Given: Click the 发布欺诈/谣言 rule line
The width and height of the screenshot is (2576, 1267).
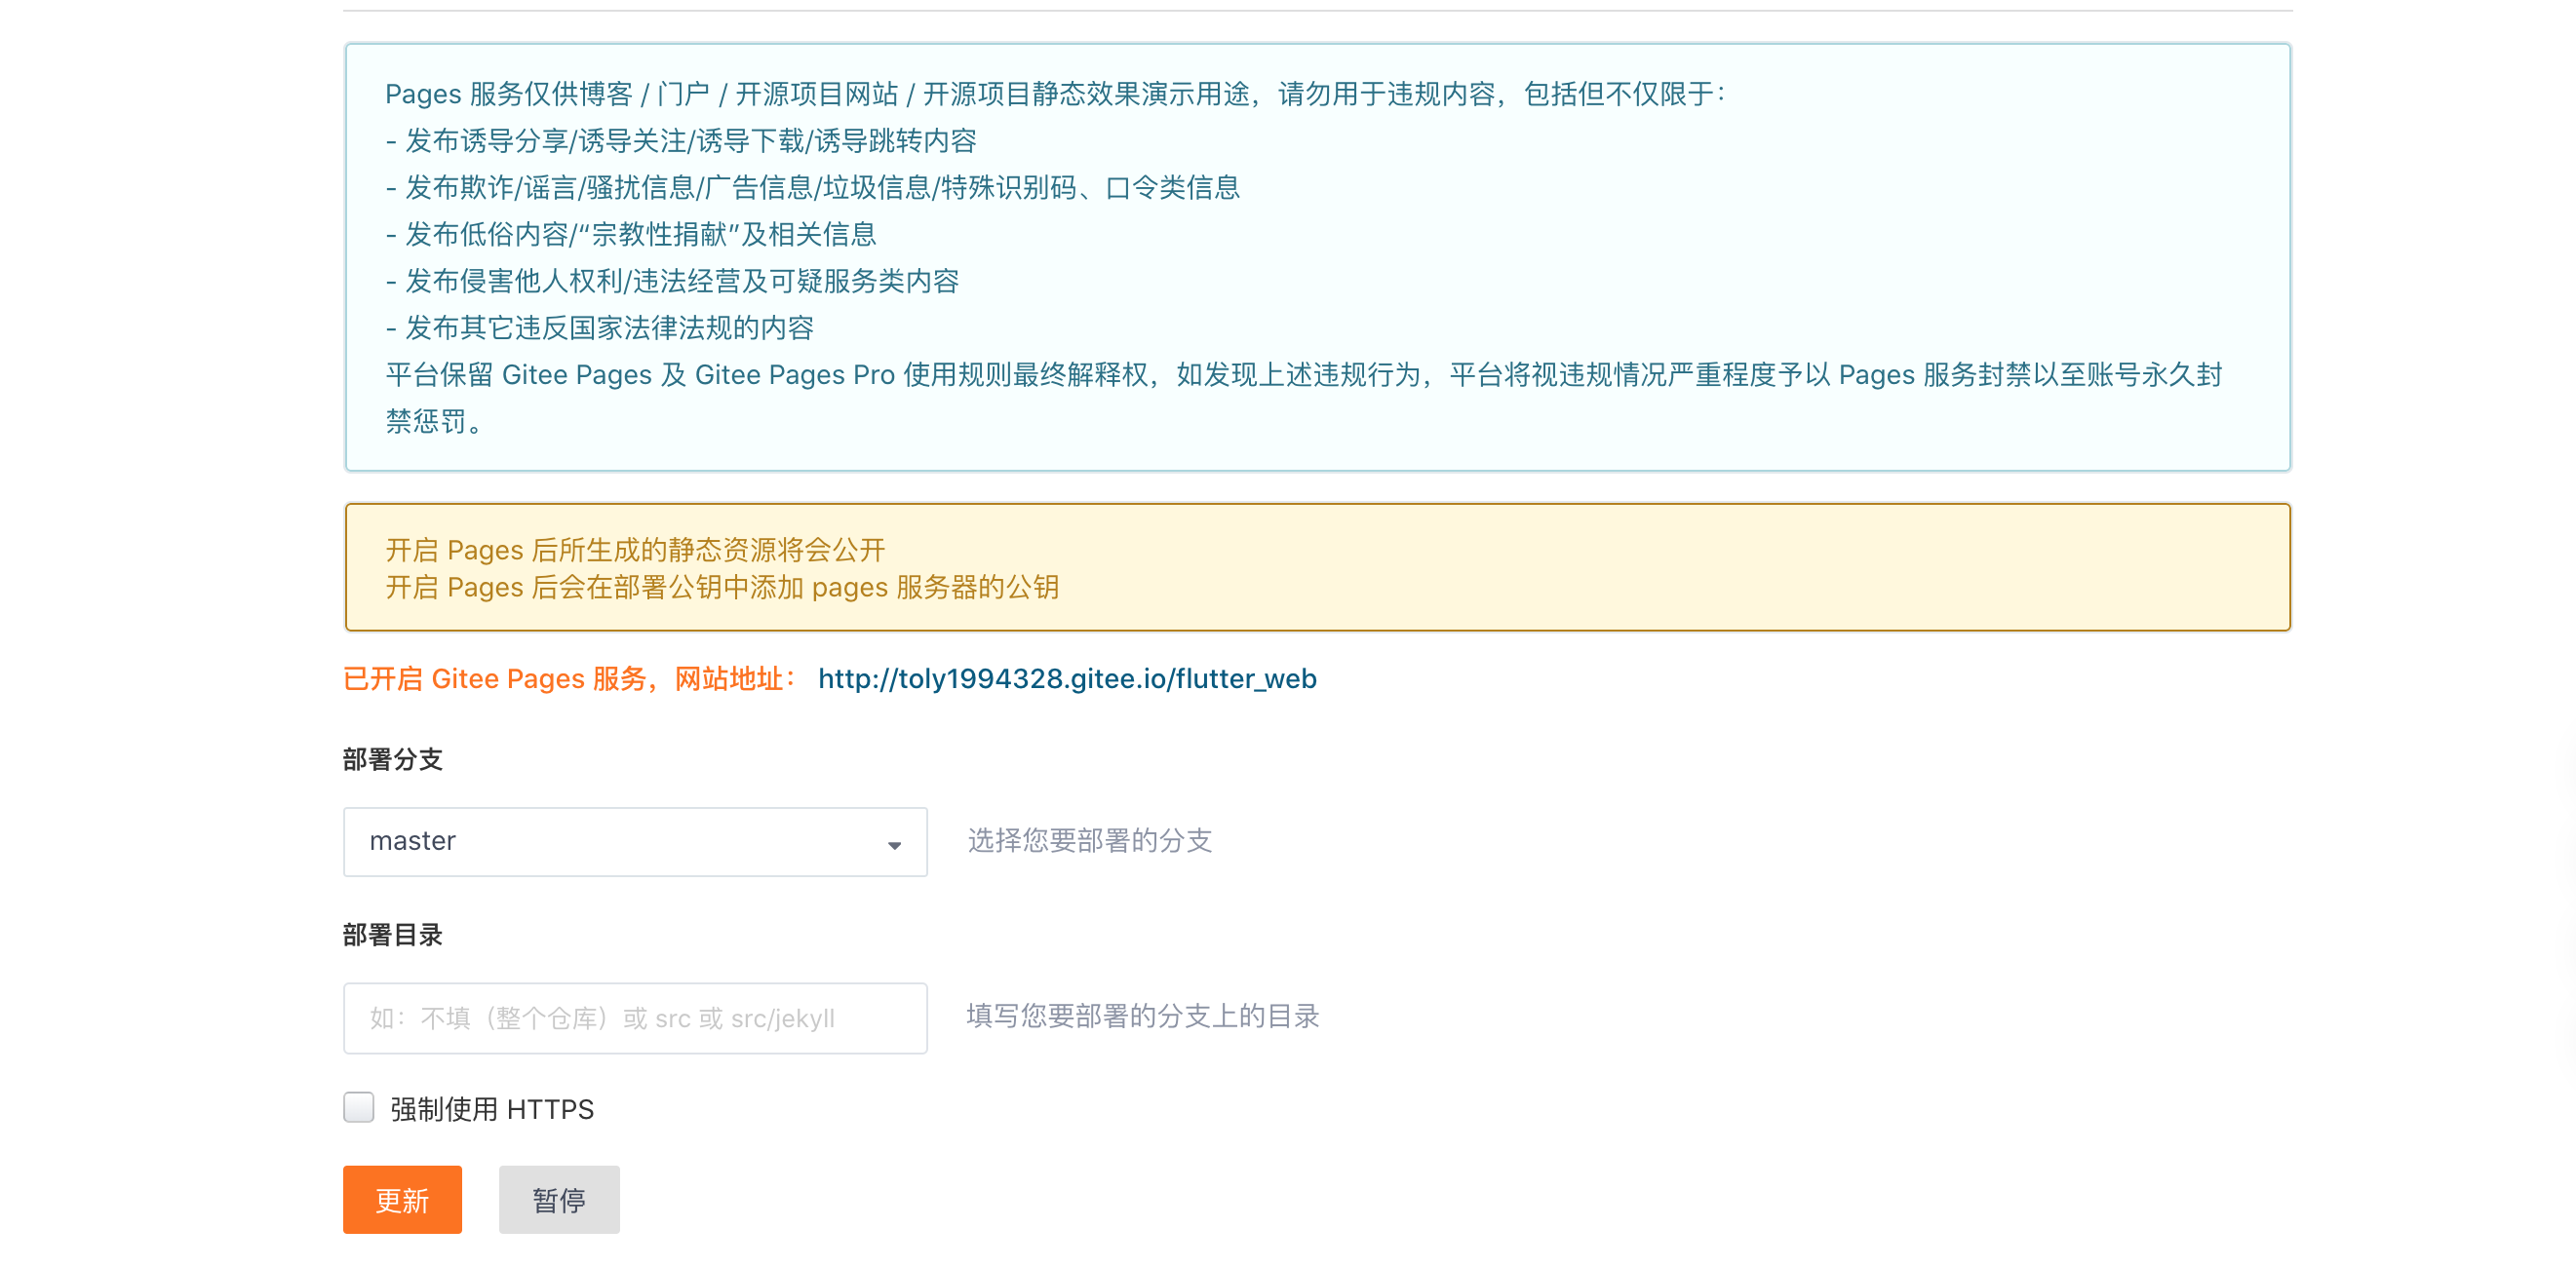Looking at the screenshot, I should click(x=814, y=188).
